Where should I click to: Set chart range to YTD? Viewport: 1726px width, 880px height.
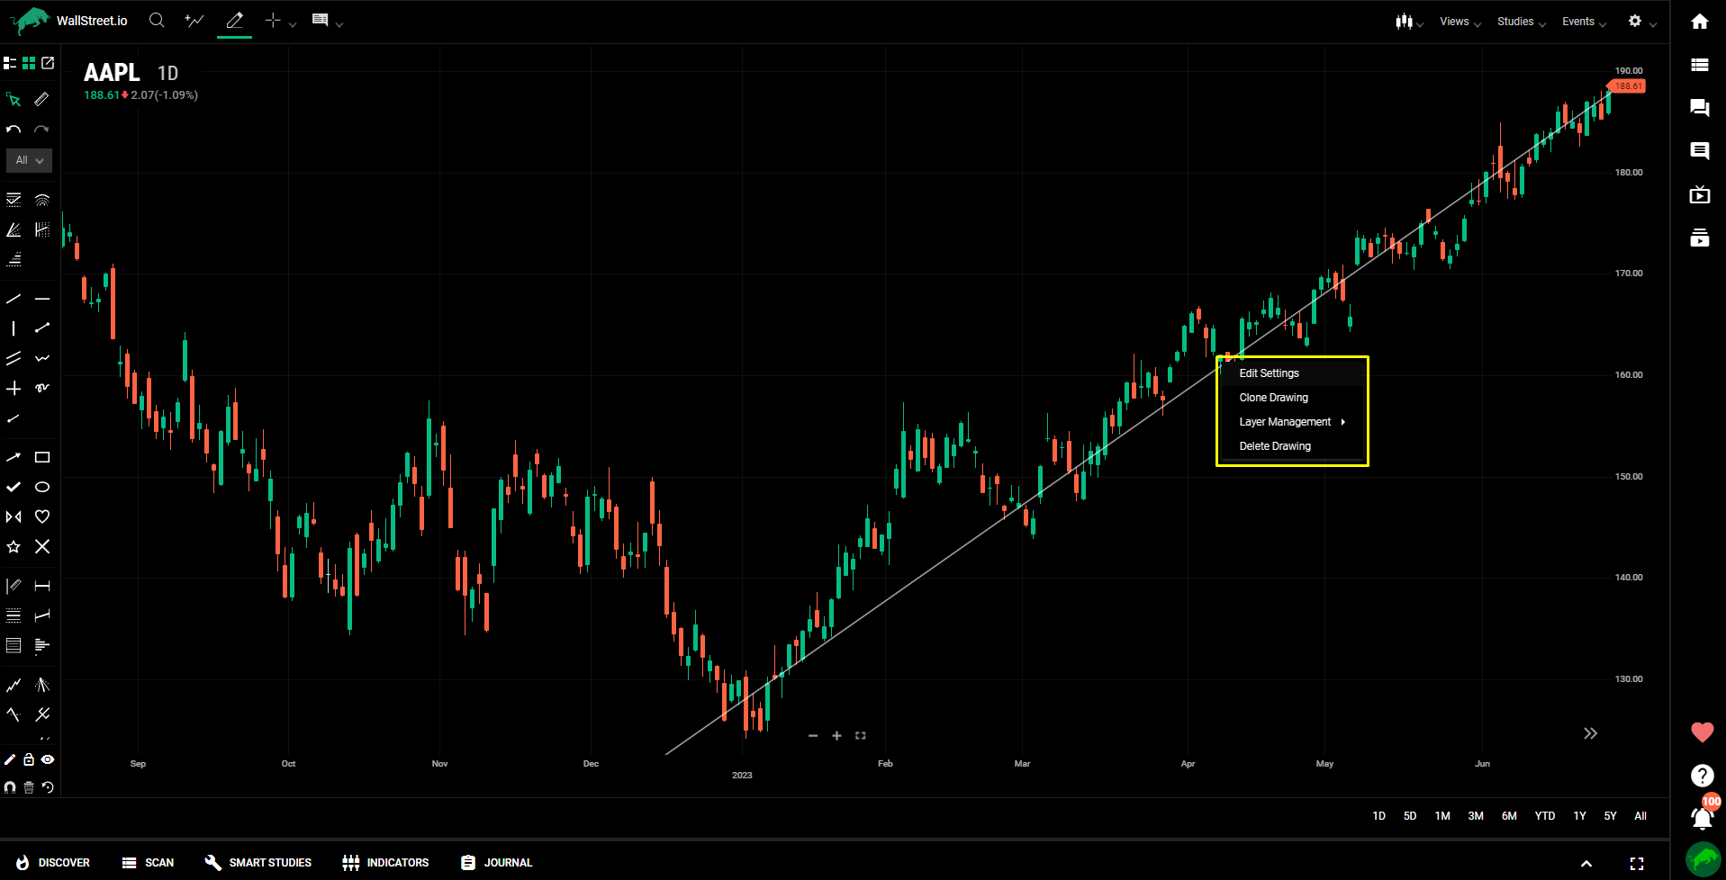(x=1544, y=816)
